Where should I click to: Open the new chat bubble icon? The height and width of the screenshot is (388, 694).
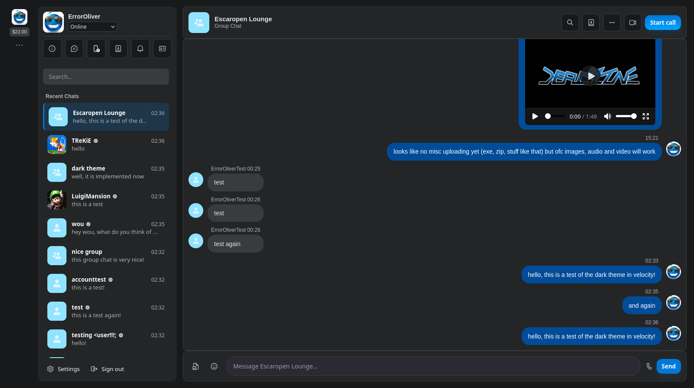pos(74,49)
